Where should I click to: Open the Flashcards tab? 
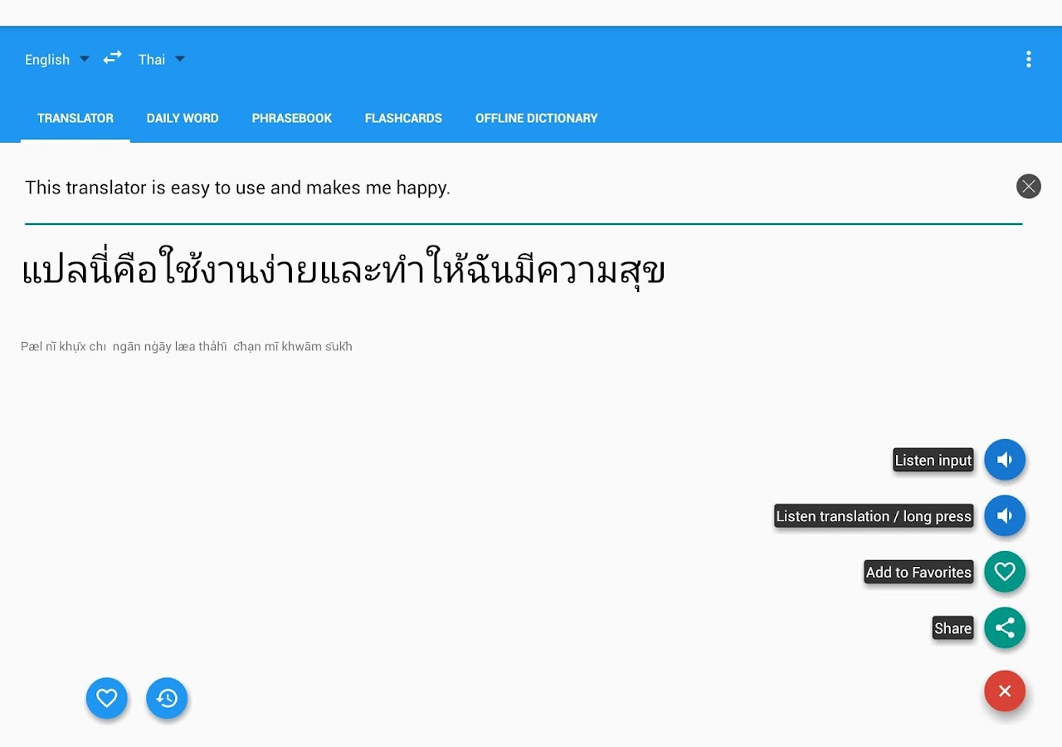(403, 119)
